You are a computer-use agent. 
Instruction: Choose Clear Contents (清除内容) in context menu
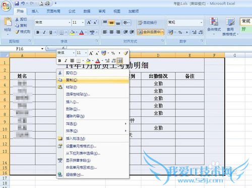(93, 116)
